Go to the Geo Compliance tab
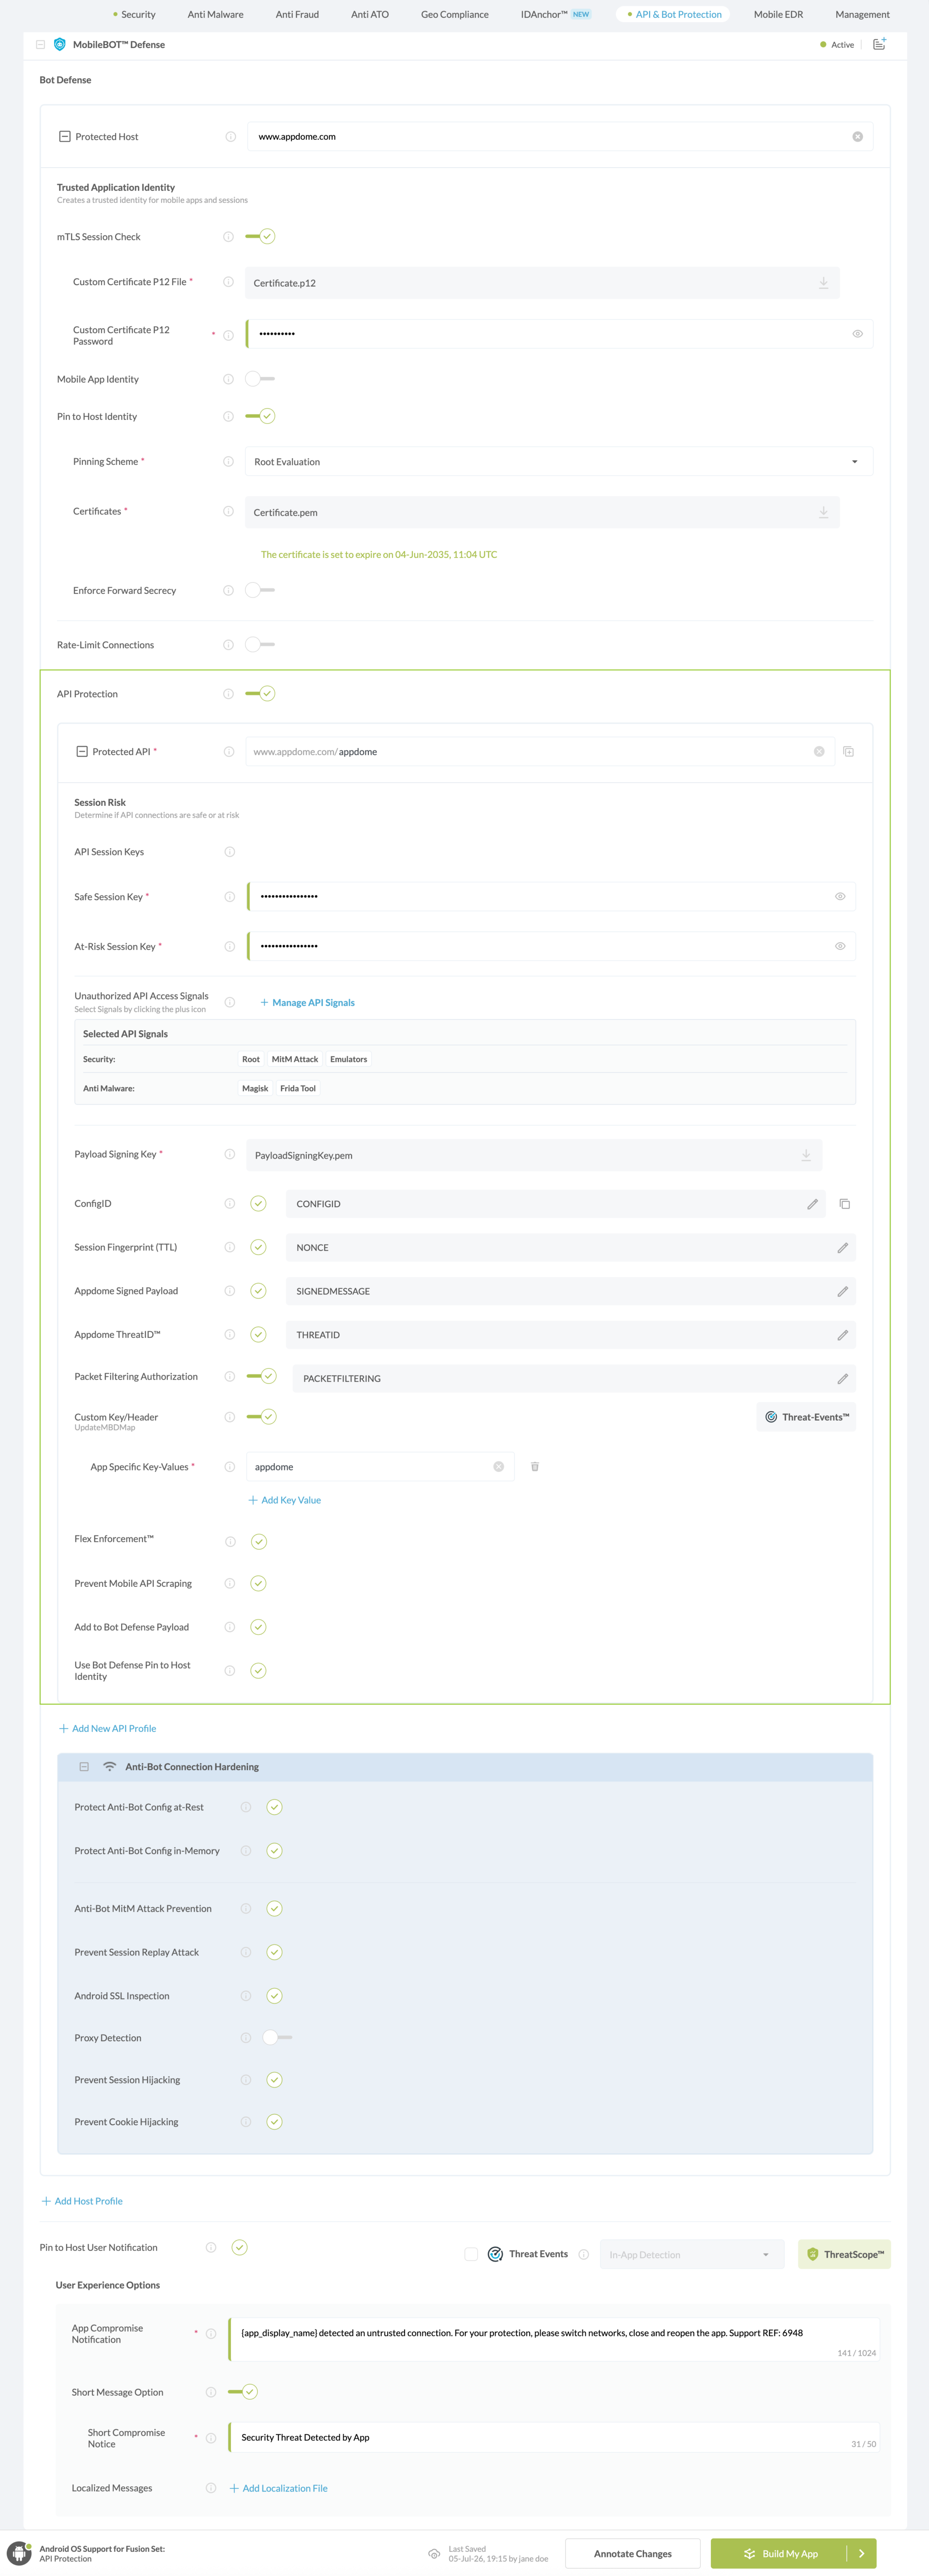 [455, 15]
